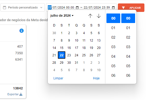Click the Hoje link

click(96, 78)
